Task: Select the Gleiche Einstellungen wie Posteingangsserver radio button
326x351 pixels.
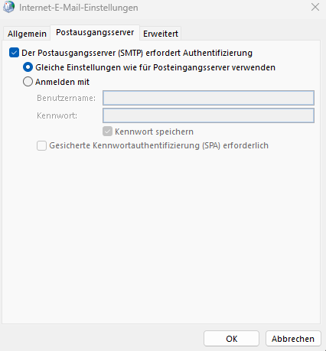Action: 28,67
